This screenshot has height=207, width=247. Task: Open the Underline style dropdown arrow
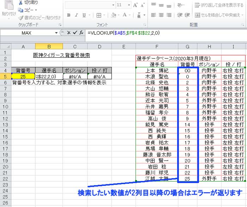[x=90, y=15]
